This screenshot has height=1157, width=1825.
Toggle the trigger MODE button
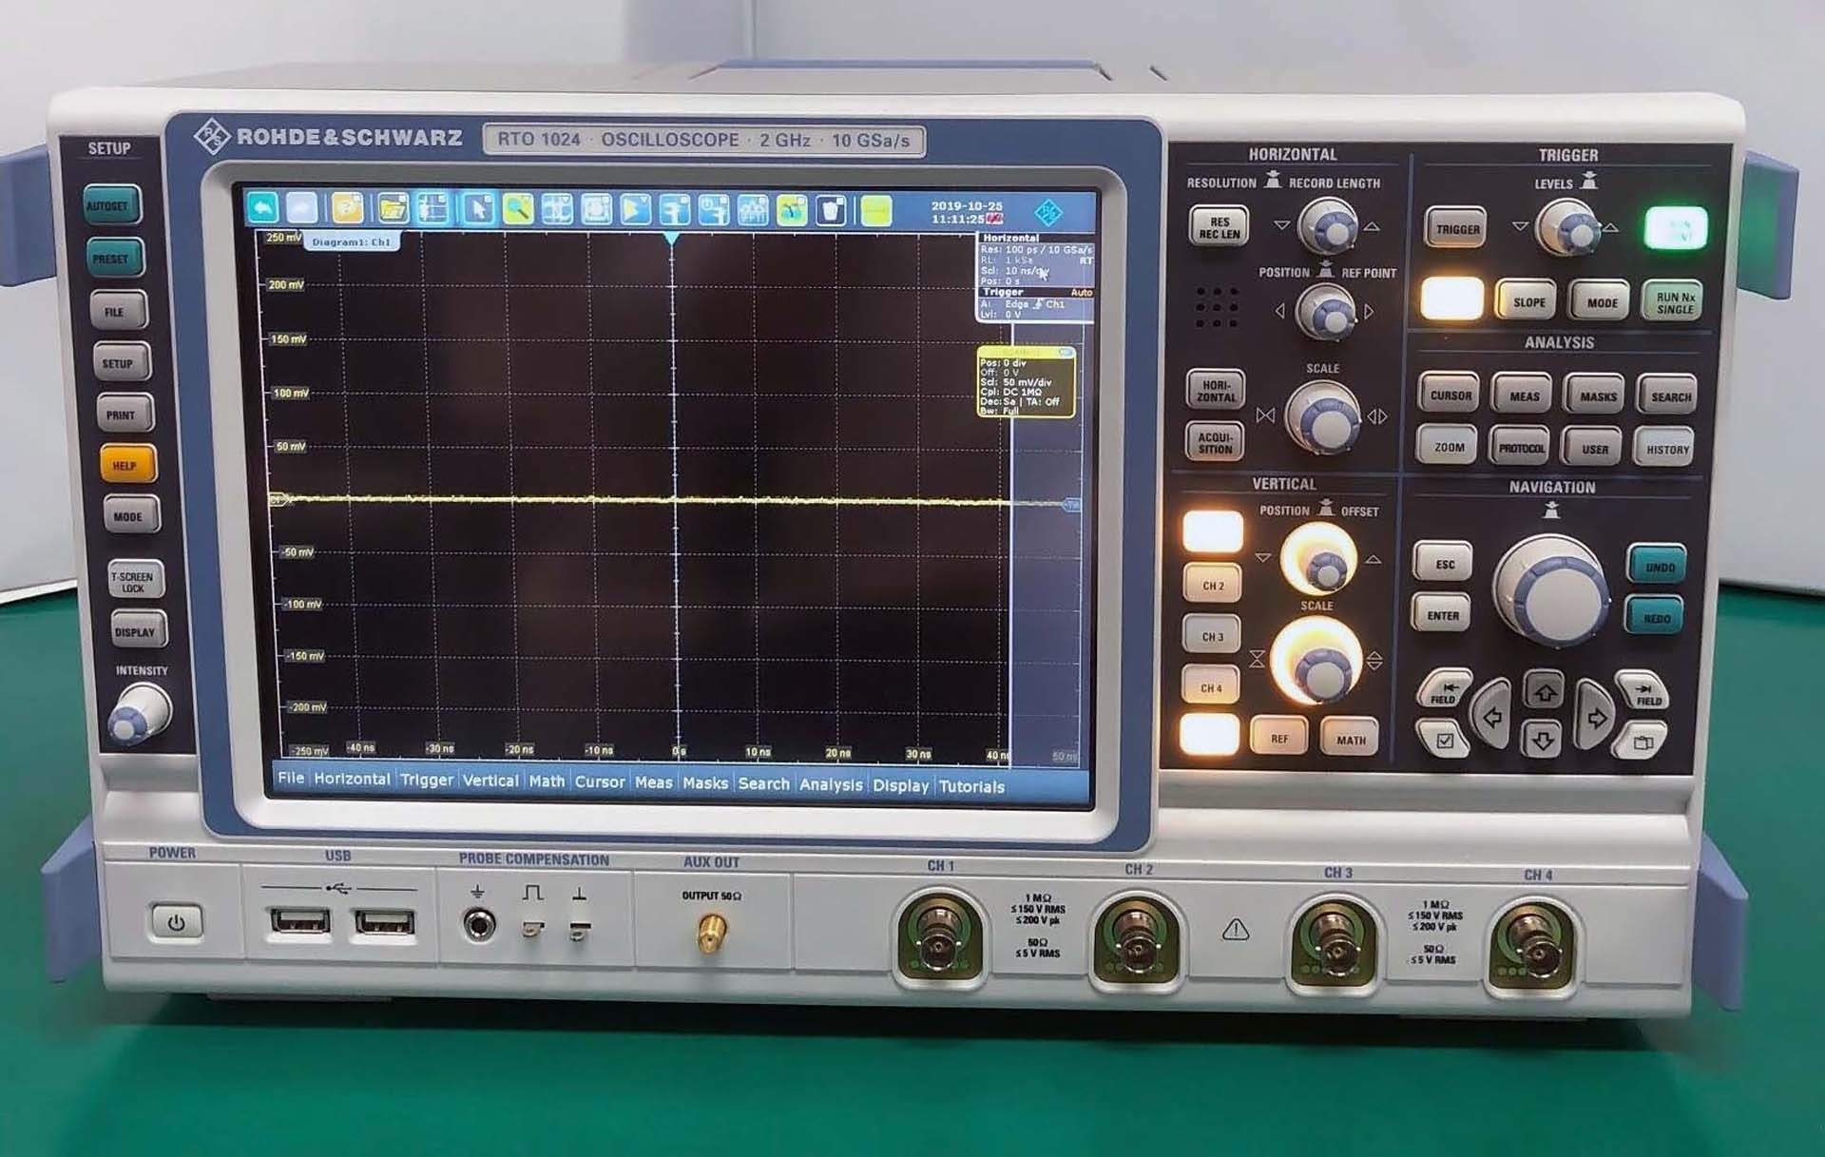(x=1602, y=302)
